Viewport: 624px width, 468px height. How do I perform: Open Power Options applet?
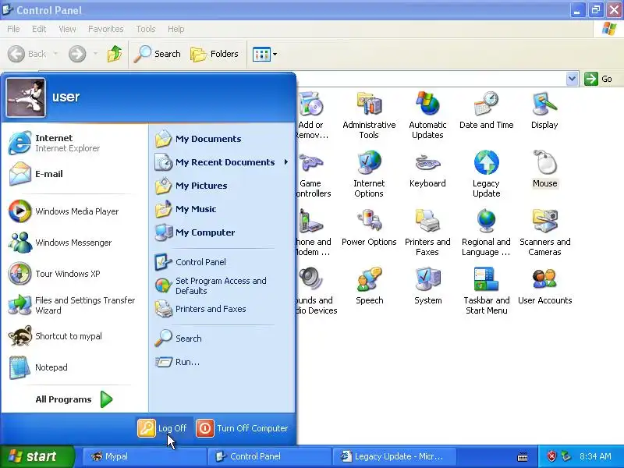click(369, 228)
